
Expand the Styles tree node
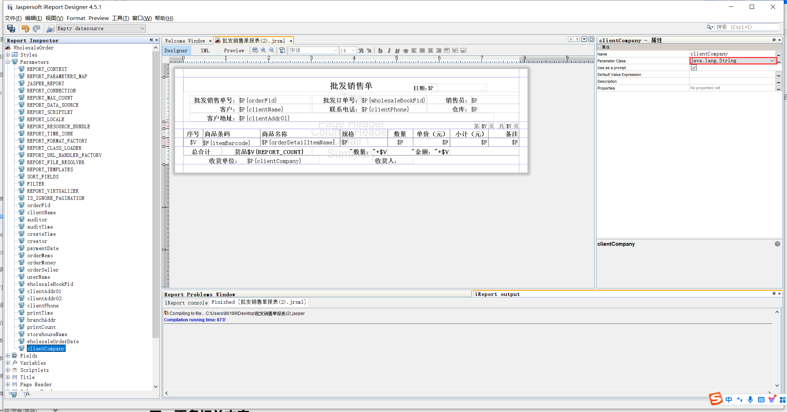[x=8, y=55]
